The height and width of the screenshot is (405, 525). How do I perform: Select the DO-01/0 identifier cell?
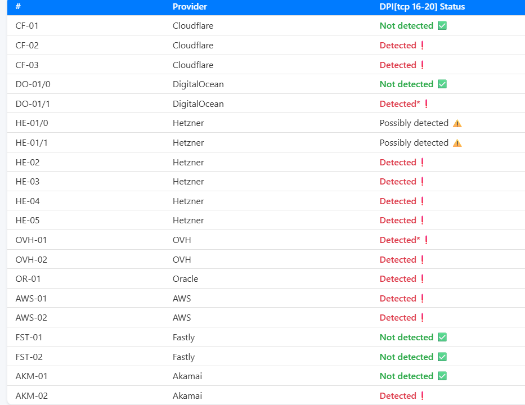(33, 84)
